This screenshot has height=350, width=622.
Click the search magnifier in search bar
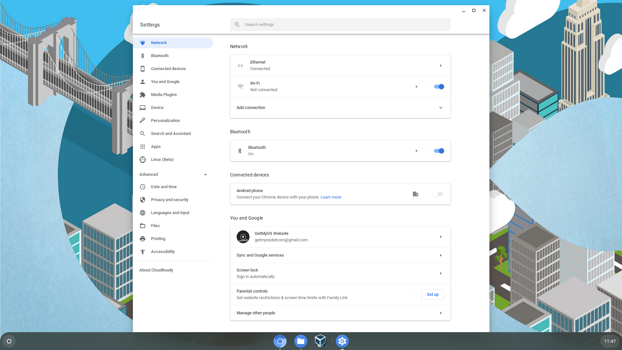[x=237, y=25]
